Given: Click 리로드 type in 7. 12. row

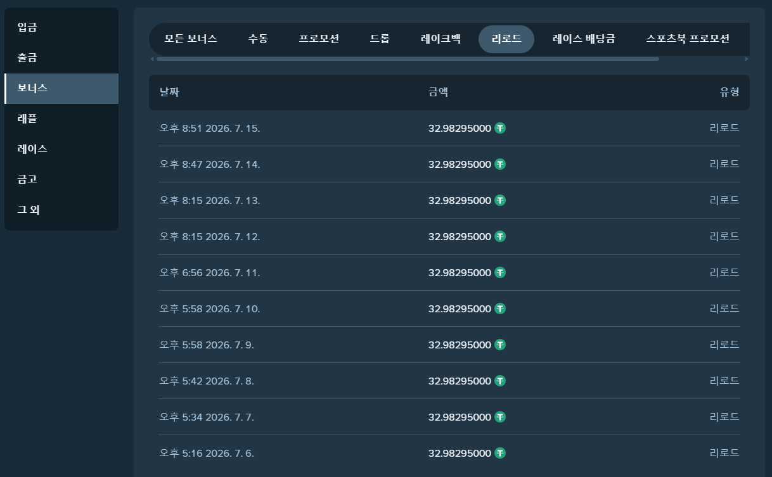Looking at the screenshot, I should pos(724,236).
